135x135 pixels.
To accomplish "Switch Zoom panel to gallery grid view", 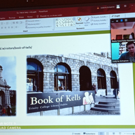I will click(126, 20).
